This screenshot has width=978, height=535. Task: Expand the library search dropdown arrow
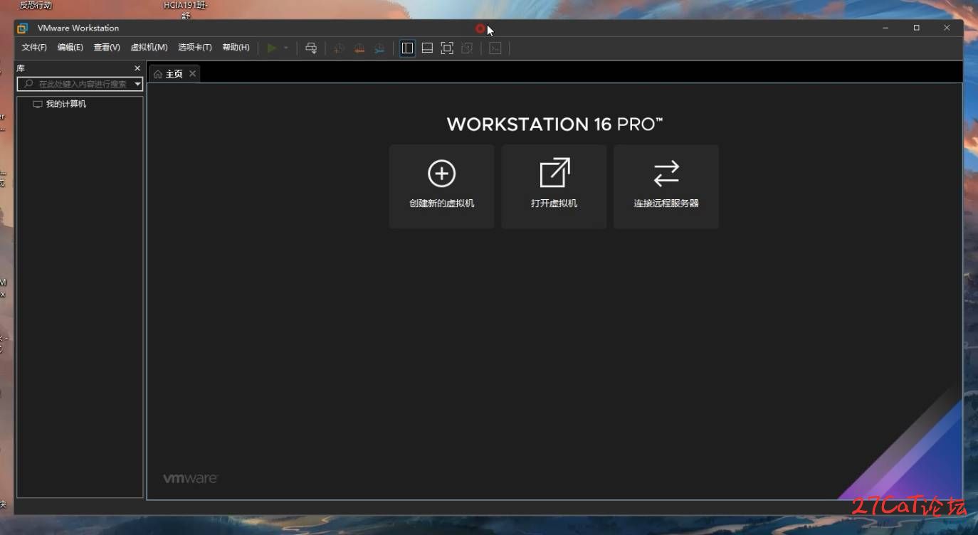coord(138,84)
